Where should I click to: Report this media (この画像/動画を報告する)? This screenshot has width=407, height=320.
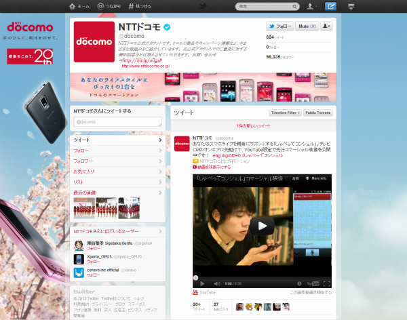pos(311,292)
